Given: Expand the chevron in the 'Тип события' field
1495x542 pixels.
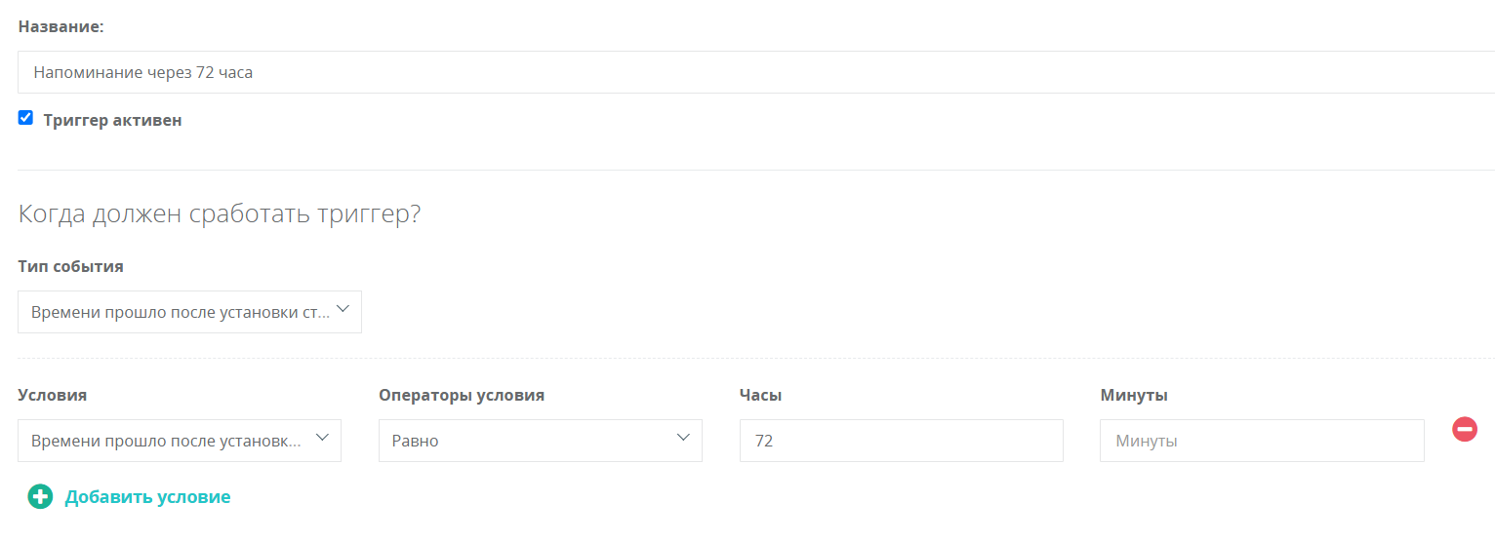Looking at the screenshot, I should pos(342,309).
